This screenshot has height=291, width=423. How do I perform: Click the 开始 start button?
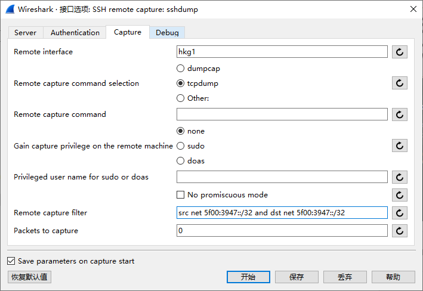(248, 277)
